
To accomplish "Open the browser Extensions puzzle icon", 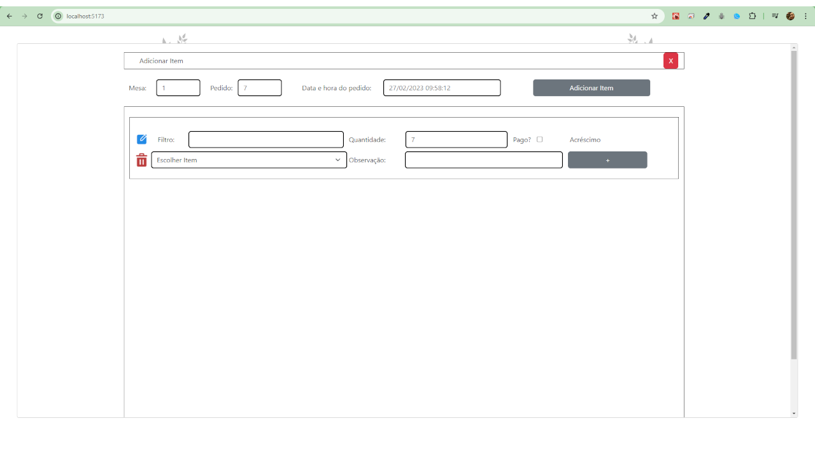I will click(x=752, y=16).
